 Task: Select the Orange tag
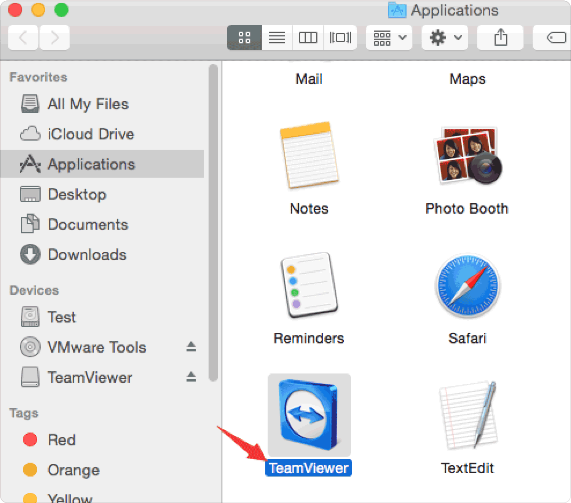[102, 470]
